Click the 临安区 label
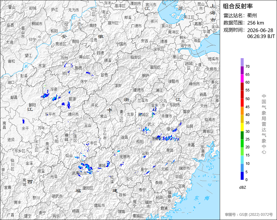 tap(136, 57)
